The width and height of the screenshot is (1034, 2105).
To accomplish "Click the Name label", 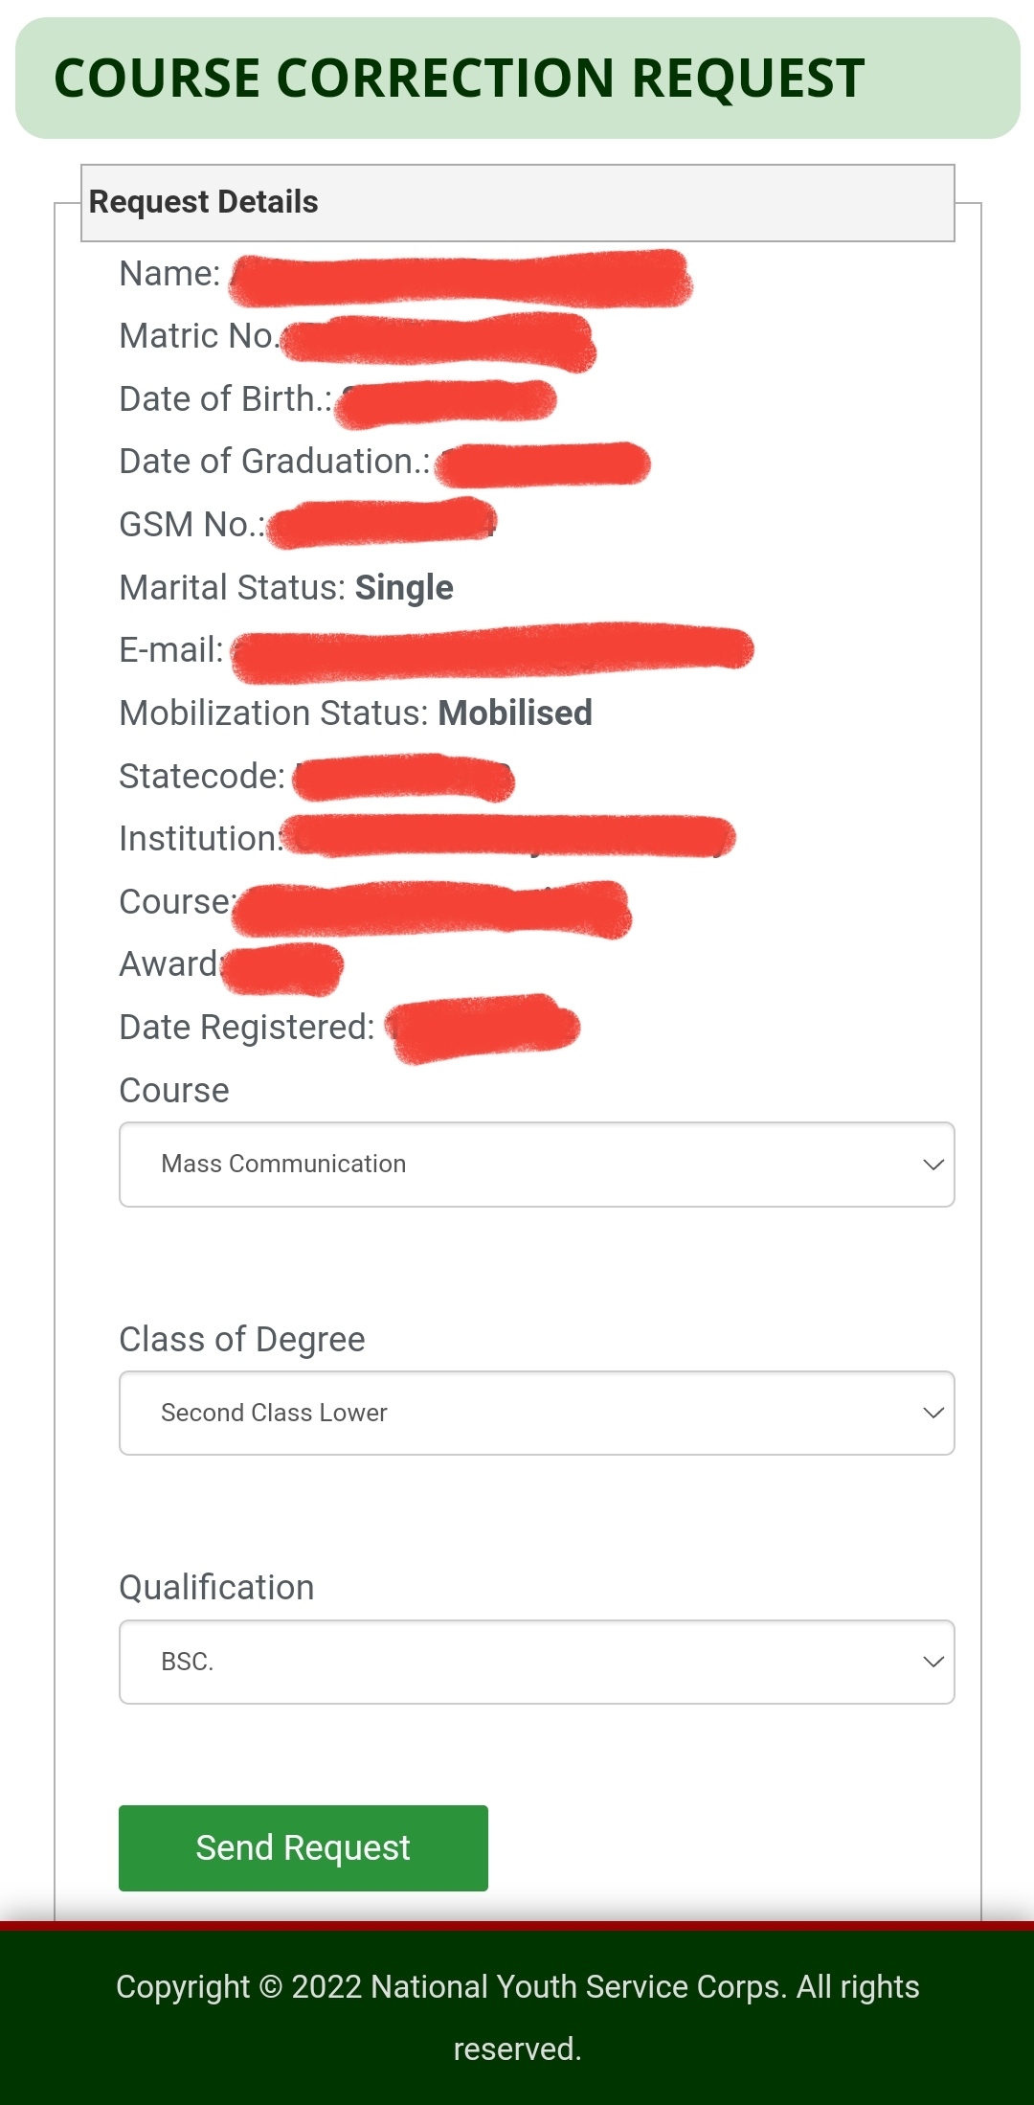I will click(168, 272).
